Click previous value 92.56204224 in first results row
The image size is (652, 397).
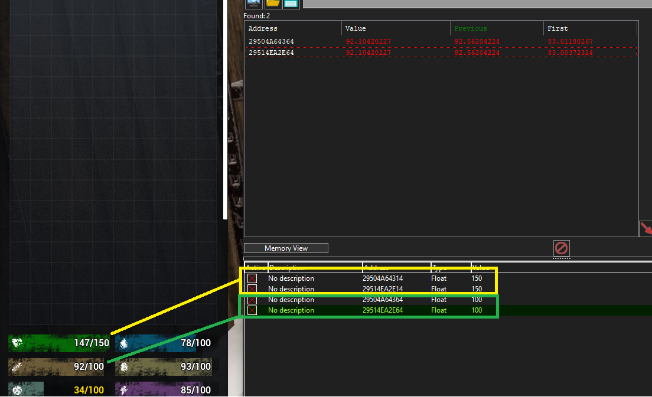click(477, 41)
